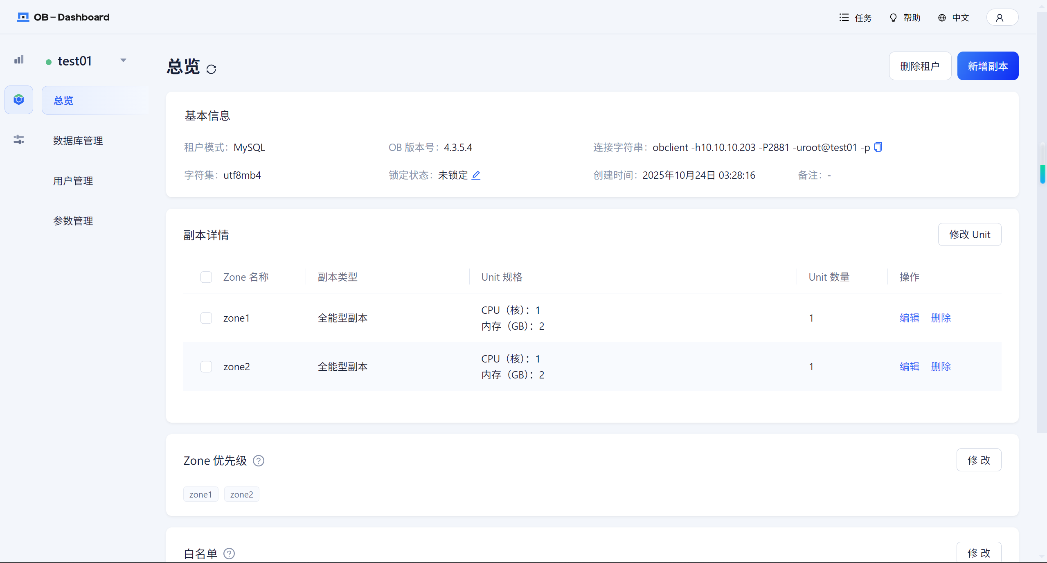Go to 数据库管理 menu item
This screenshot has width=1047, height=563.
(x=78, y=141)
